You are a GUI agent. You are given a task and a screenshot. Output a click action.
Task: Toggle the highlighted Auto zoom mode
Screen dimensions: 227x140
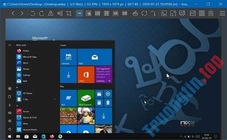pos(79,14)
